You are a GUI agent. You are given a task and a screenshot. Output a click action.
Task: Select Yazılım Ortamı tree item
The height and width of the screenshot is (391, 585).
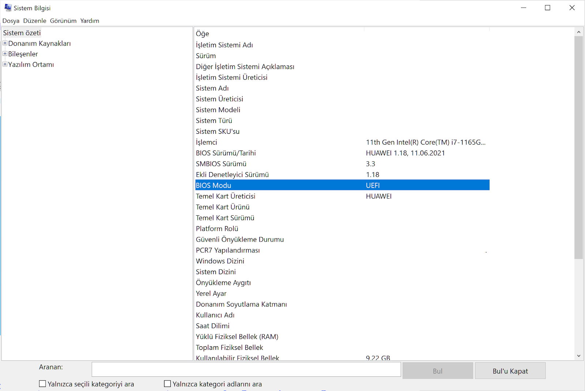point(31,65)
